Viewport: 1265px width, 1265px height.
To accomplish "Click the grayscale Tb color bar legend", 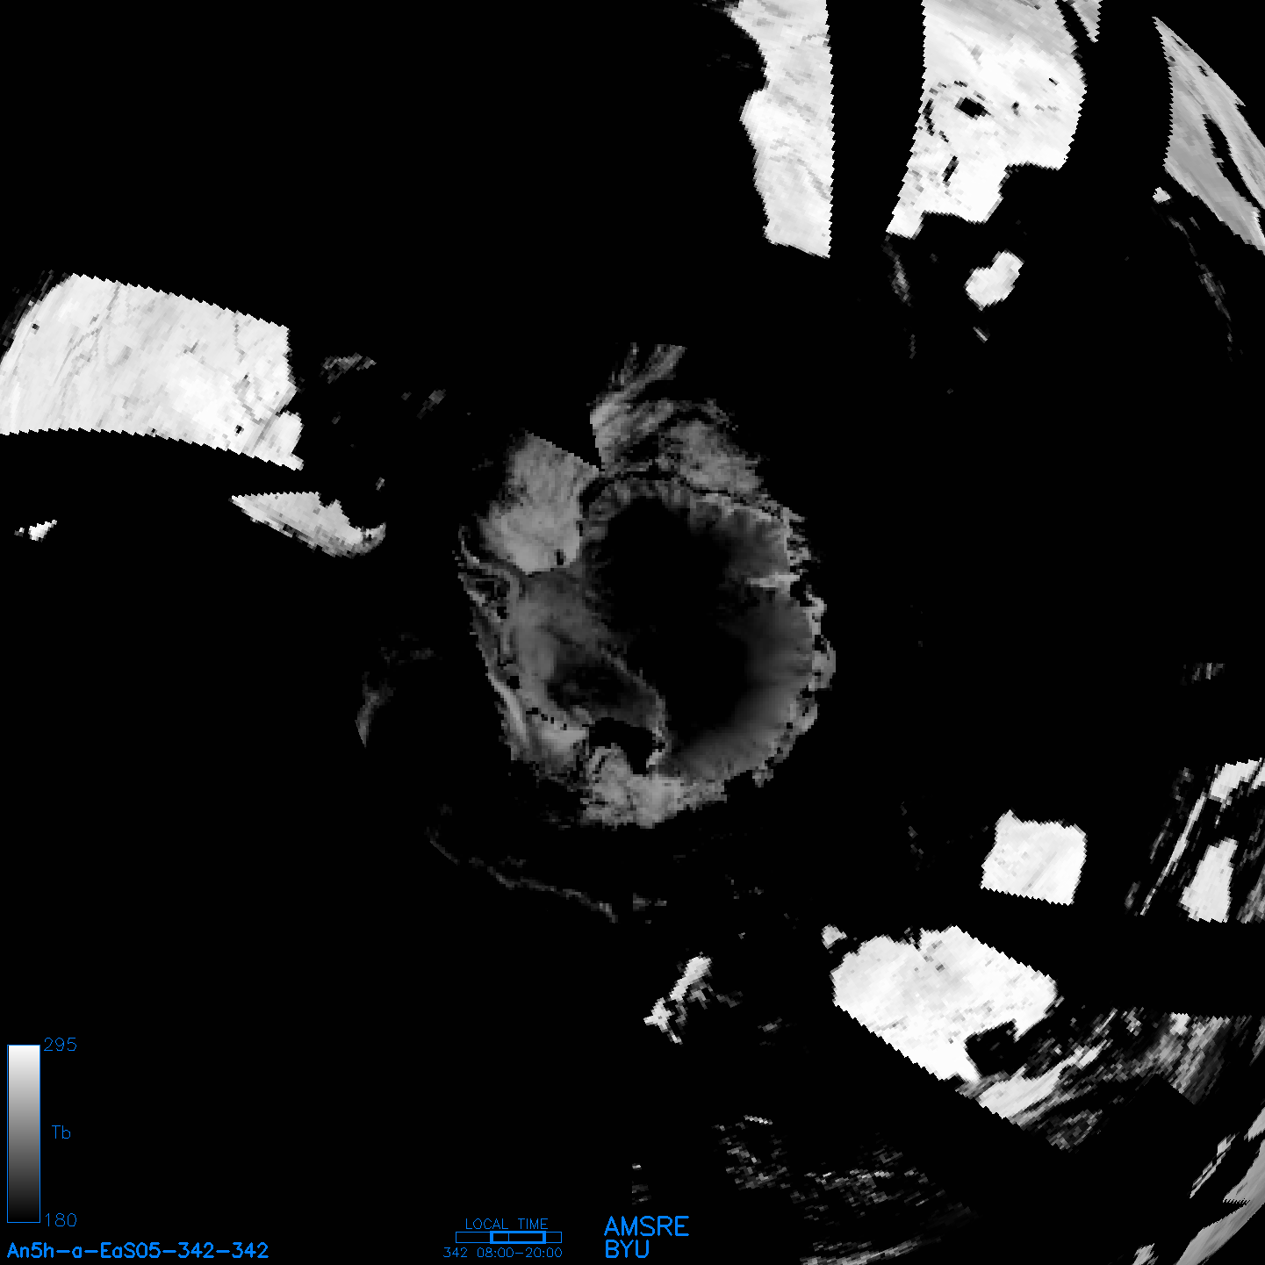I will pyautogui.click(x=24, y=1133).
